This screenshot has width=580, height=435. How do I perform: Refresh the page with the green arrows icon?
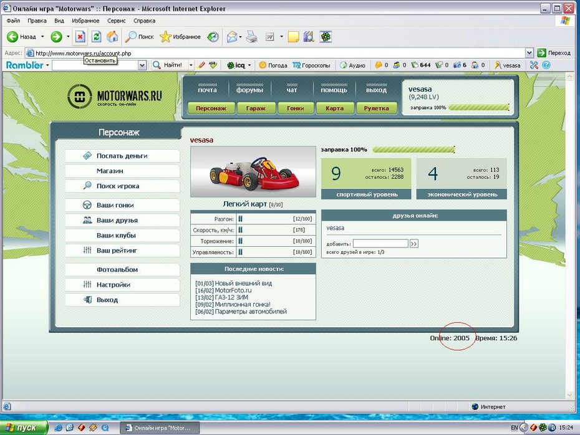96,37
